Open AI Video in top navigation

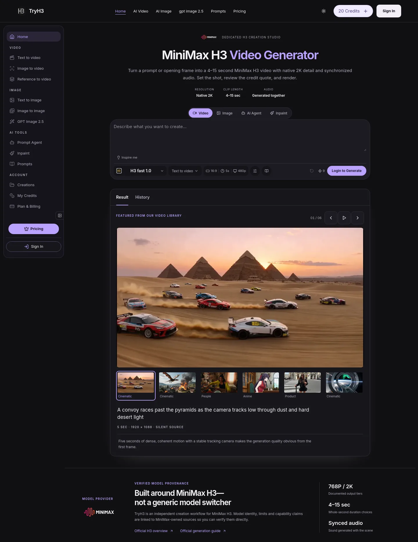coord(141,11)
